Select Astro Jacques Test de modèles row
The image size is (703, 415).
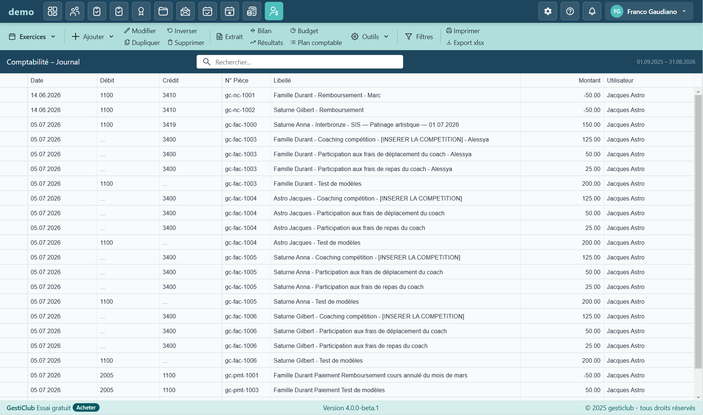pyautogui.click(x=347, y=243)
